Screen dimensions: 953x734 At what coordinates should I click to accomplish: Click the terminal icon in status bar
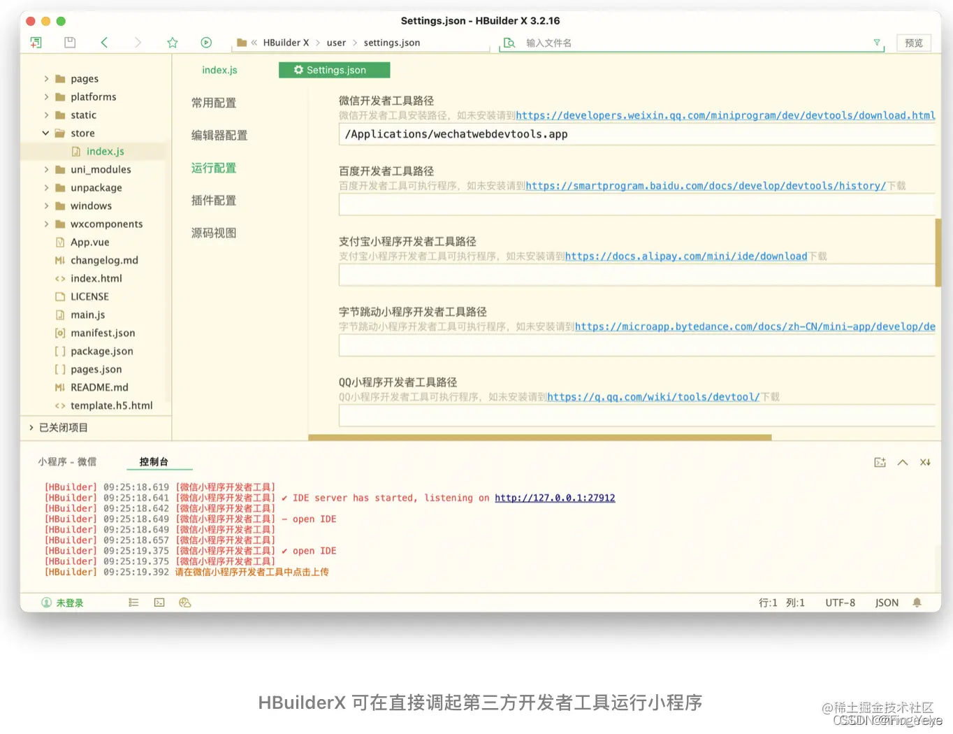point(159,603)
